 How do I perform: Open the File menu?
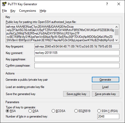click(4, 11)
